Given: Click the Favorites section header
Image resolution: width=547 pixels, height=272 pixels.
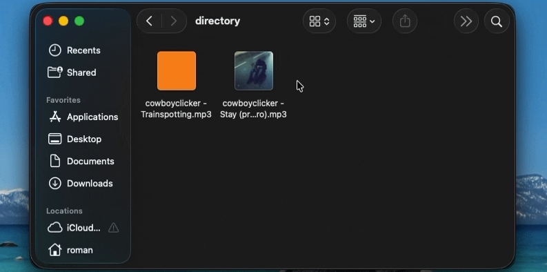Looking at the screenshot, I should click(63, 100).
